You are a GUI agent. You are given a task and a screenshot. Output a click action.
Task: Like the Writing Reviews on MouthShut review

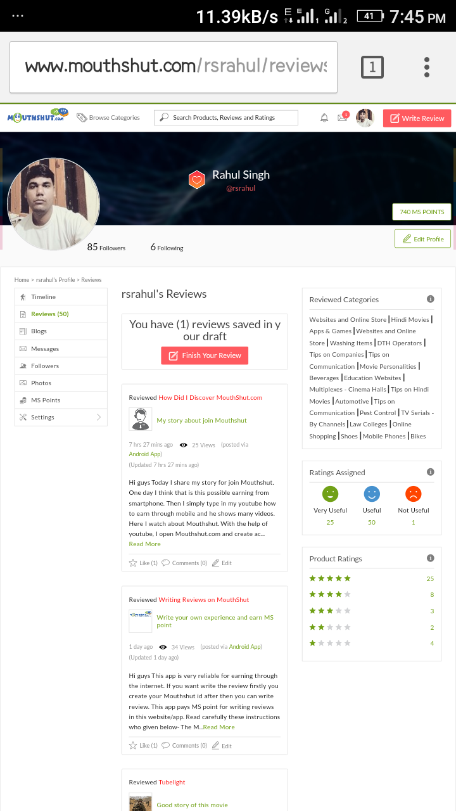[x=143, y=745]
